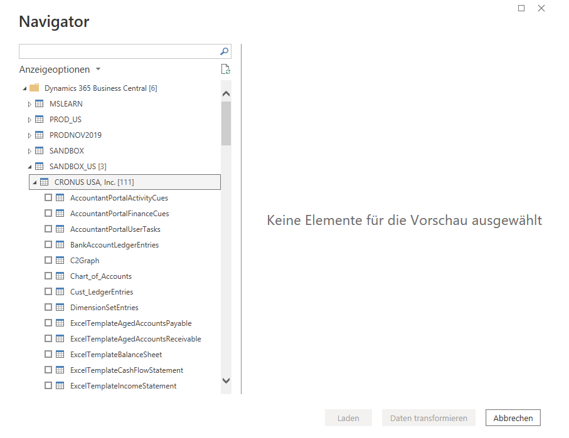
Task: Click the BankAccountLedgerEntries table icon
Action: pyautogui.click(x=60, y=244)
